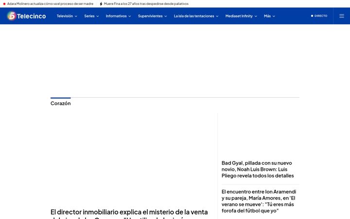
Task: Expand the Supervivientes dropdown chevron
Action: pyautogui.click(x=166, y=17)
